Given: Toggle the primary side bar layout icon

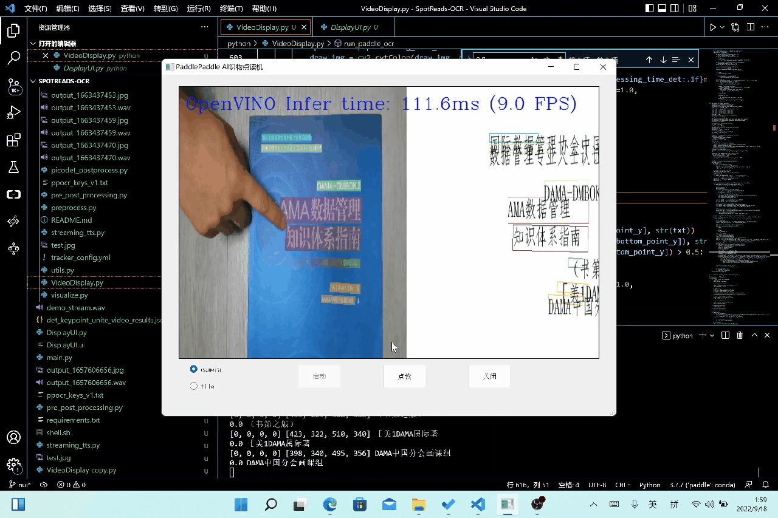Looking at the screenshot, I should pos(649,9).
